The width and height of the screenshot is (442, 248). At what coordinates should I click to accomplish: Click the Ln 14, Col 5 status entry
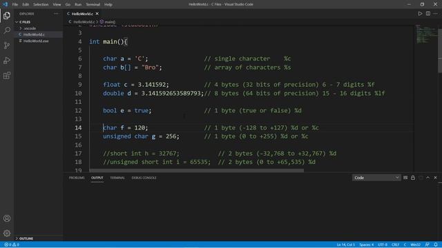345,245
